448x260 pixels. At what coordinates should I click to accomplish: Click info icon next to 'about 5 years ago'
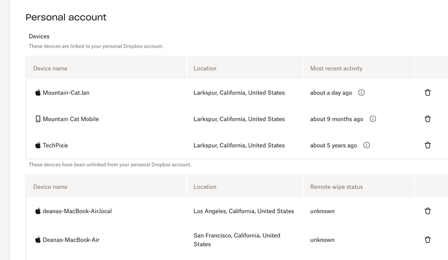367,145
